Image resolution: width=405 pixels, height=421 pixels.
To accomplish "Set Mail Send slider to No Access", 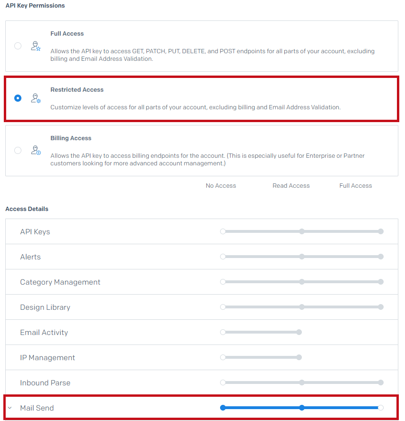I will click(x=222, y=408).
